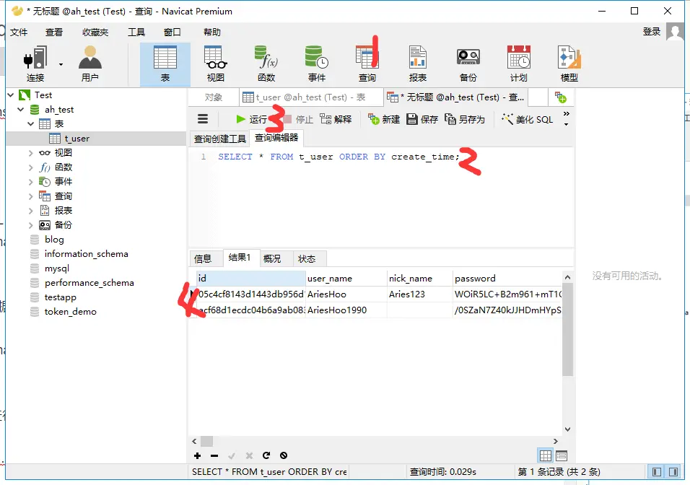Open the Query (查询) toolbar icon
Image resolution: width=690 pixels, height=485 pixels.
(367, 64)
